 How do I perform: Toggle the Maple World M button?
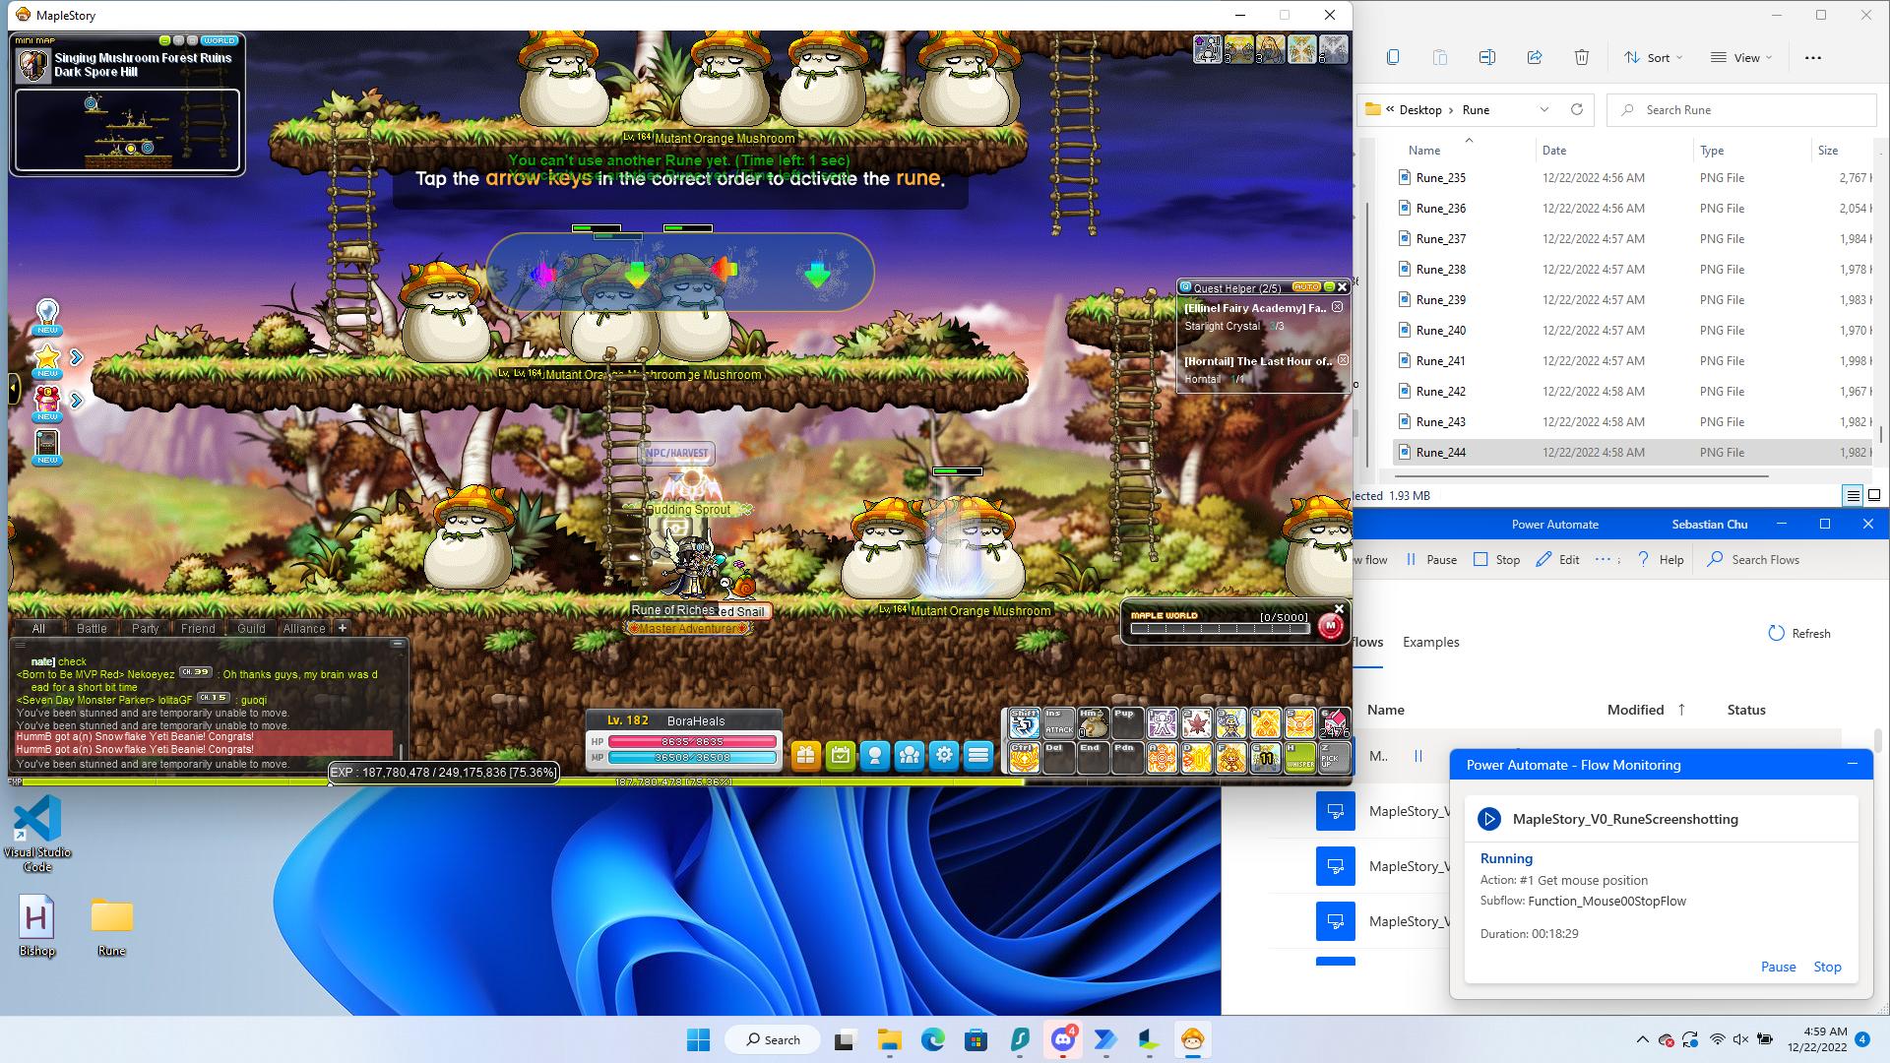tap(1330, 626)
